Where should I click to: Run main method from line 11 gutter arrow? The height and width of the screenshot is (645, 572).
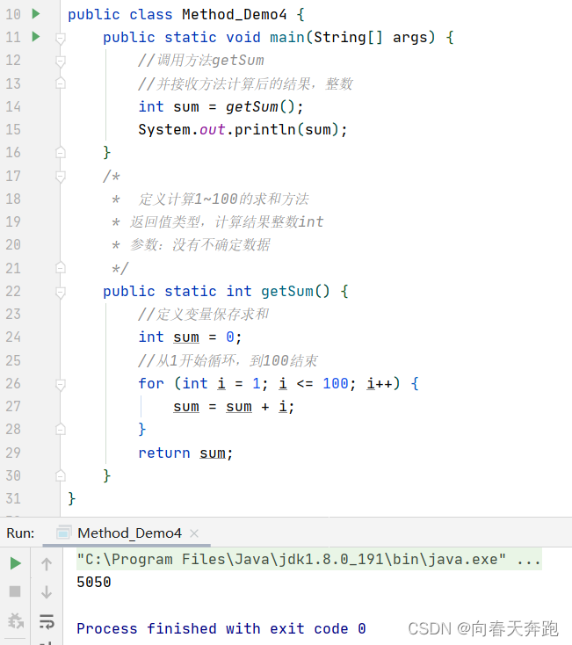[x=36, y=37]
